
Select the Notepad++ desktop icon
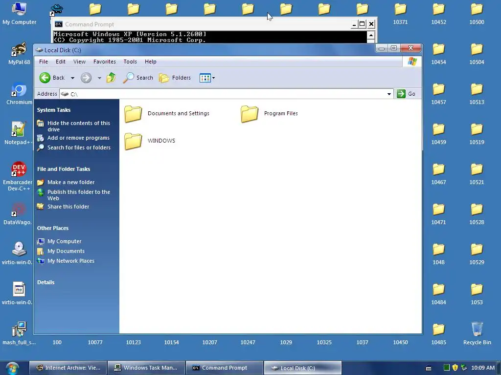pos(18,133)
